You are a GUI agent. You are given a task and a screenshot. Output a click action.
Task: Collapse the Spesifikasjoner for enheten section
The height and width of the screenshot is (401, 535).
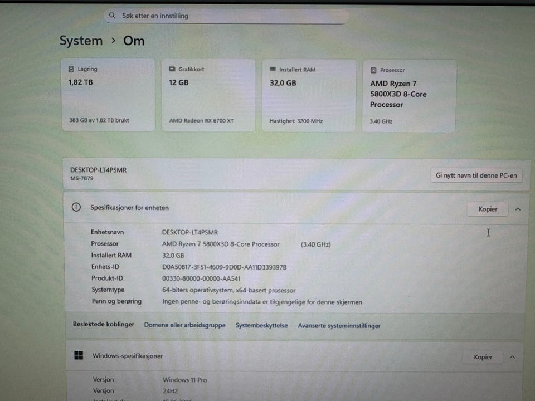[x=518, y=209]
